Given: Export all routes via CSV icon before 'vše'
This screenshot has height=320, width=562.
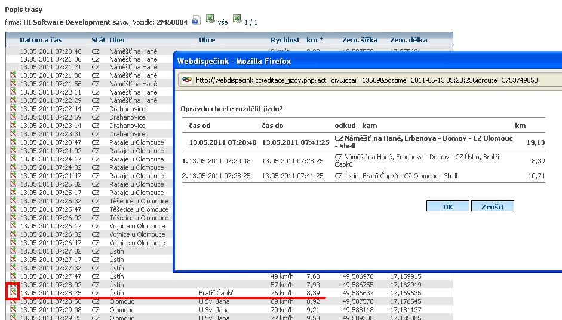Looking at the screenshot, I should (x=210, y=19).
